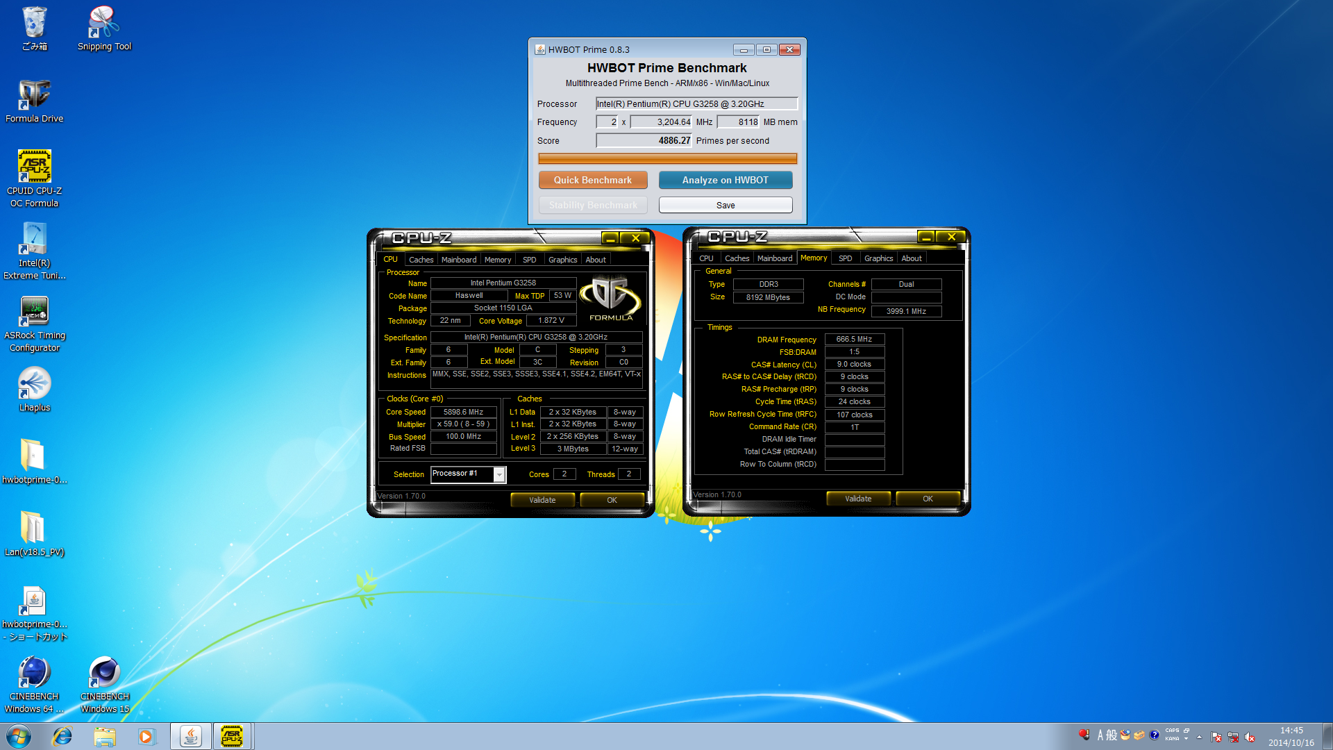The image size is (1333, 750).
Task: Select the CINEBENCH Windows 64 desktop icon
Action: (x=34, y=685)
